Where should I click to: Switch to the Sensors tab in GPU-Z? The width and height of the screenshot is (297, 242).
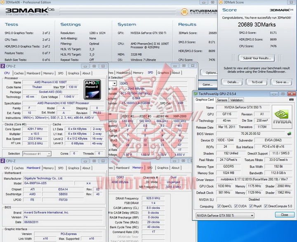tap(222, 100)
